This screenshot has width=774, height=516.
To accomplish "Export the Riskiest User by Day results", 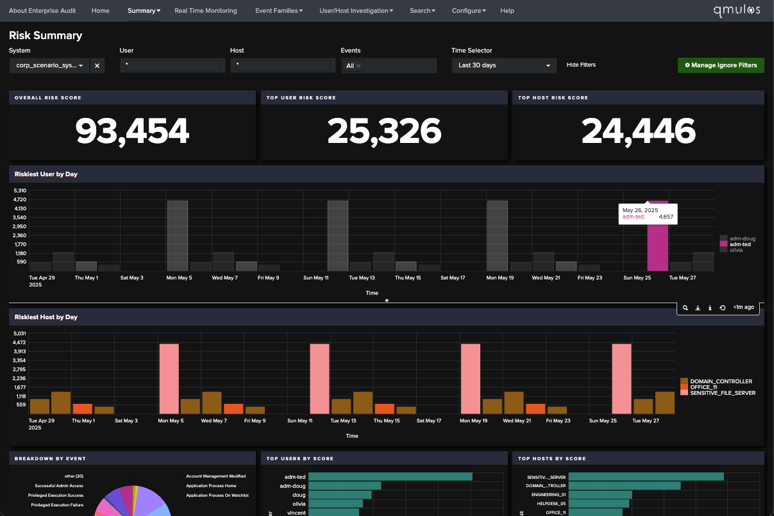I will 698,308.
